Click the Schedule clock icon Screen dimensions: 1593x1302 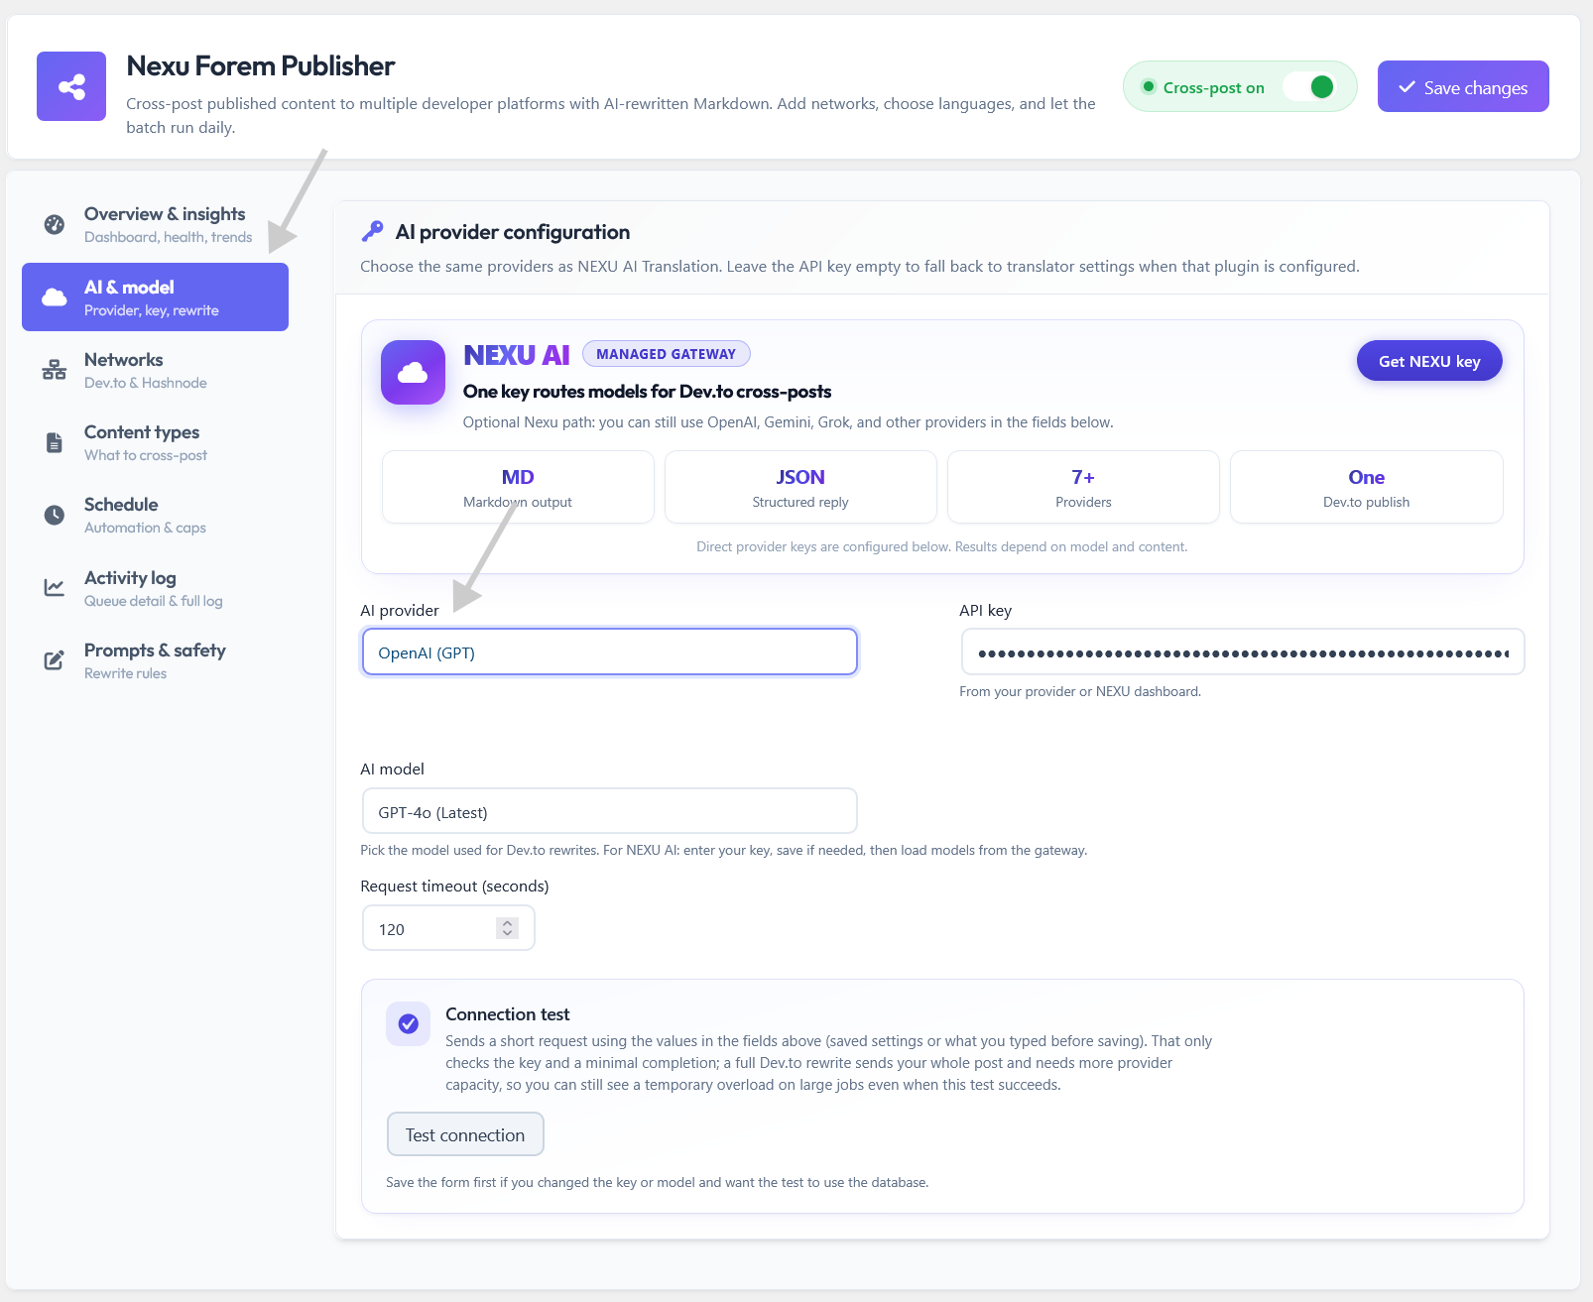click(55, 515)
